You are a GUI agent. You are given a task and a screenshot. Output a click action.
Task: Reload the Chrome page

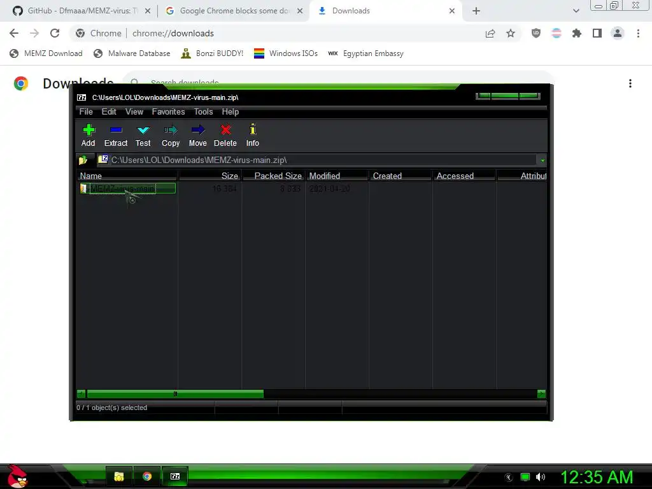(55, 33)
